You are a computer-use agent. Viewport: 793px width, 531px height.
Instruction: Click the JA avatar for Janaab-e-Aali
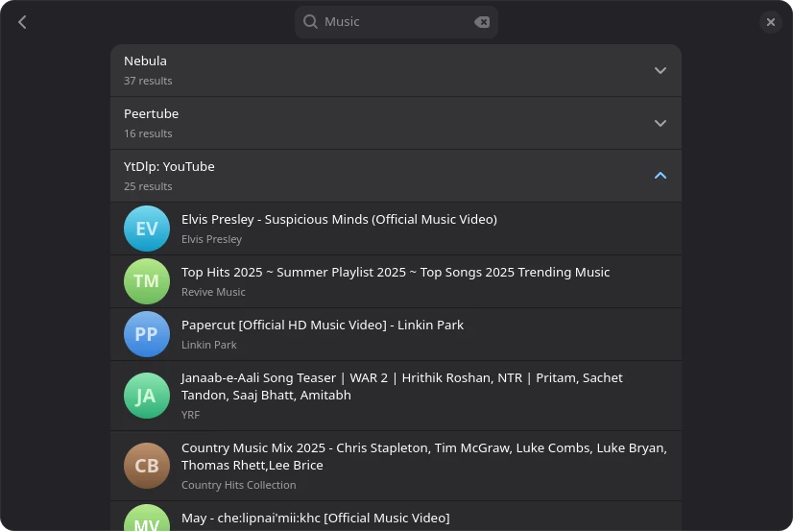[147, 396]
